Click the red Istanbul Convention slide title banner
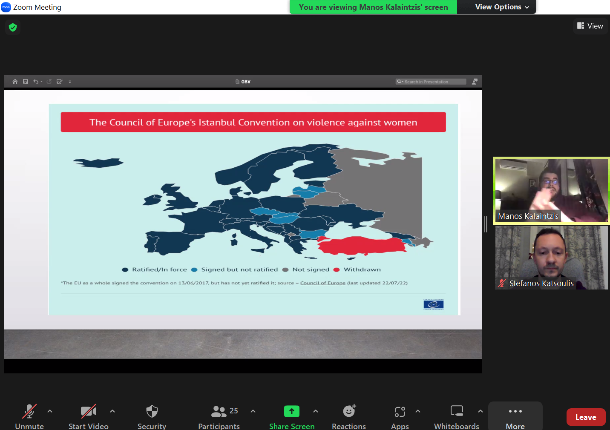This screenshot has height=430, width=610. pos(253,122)
